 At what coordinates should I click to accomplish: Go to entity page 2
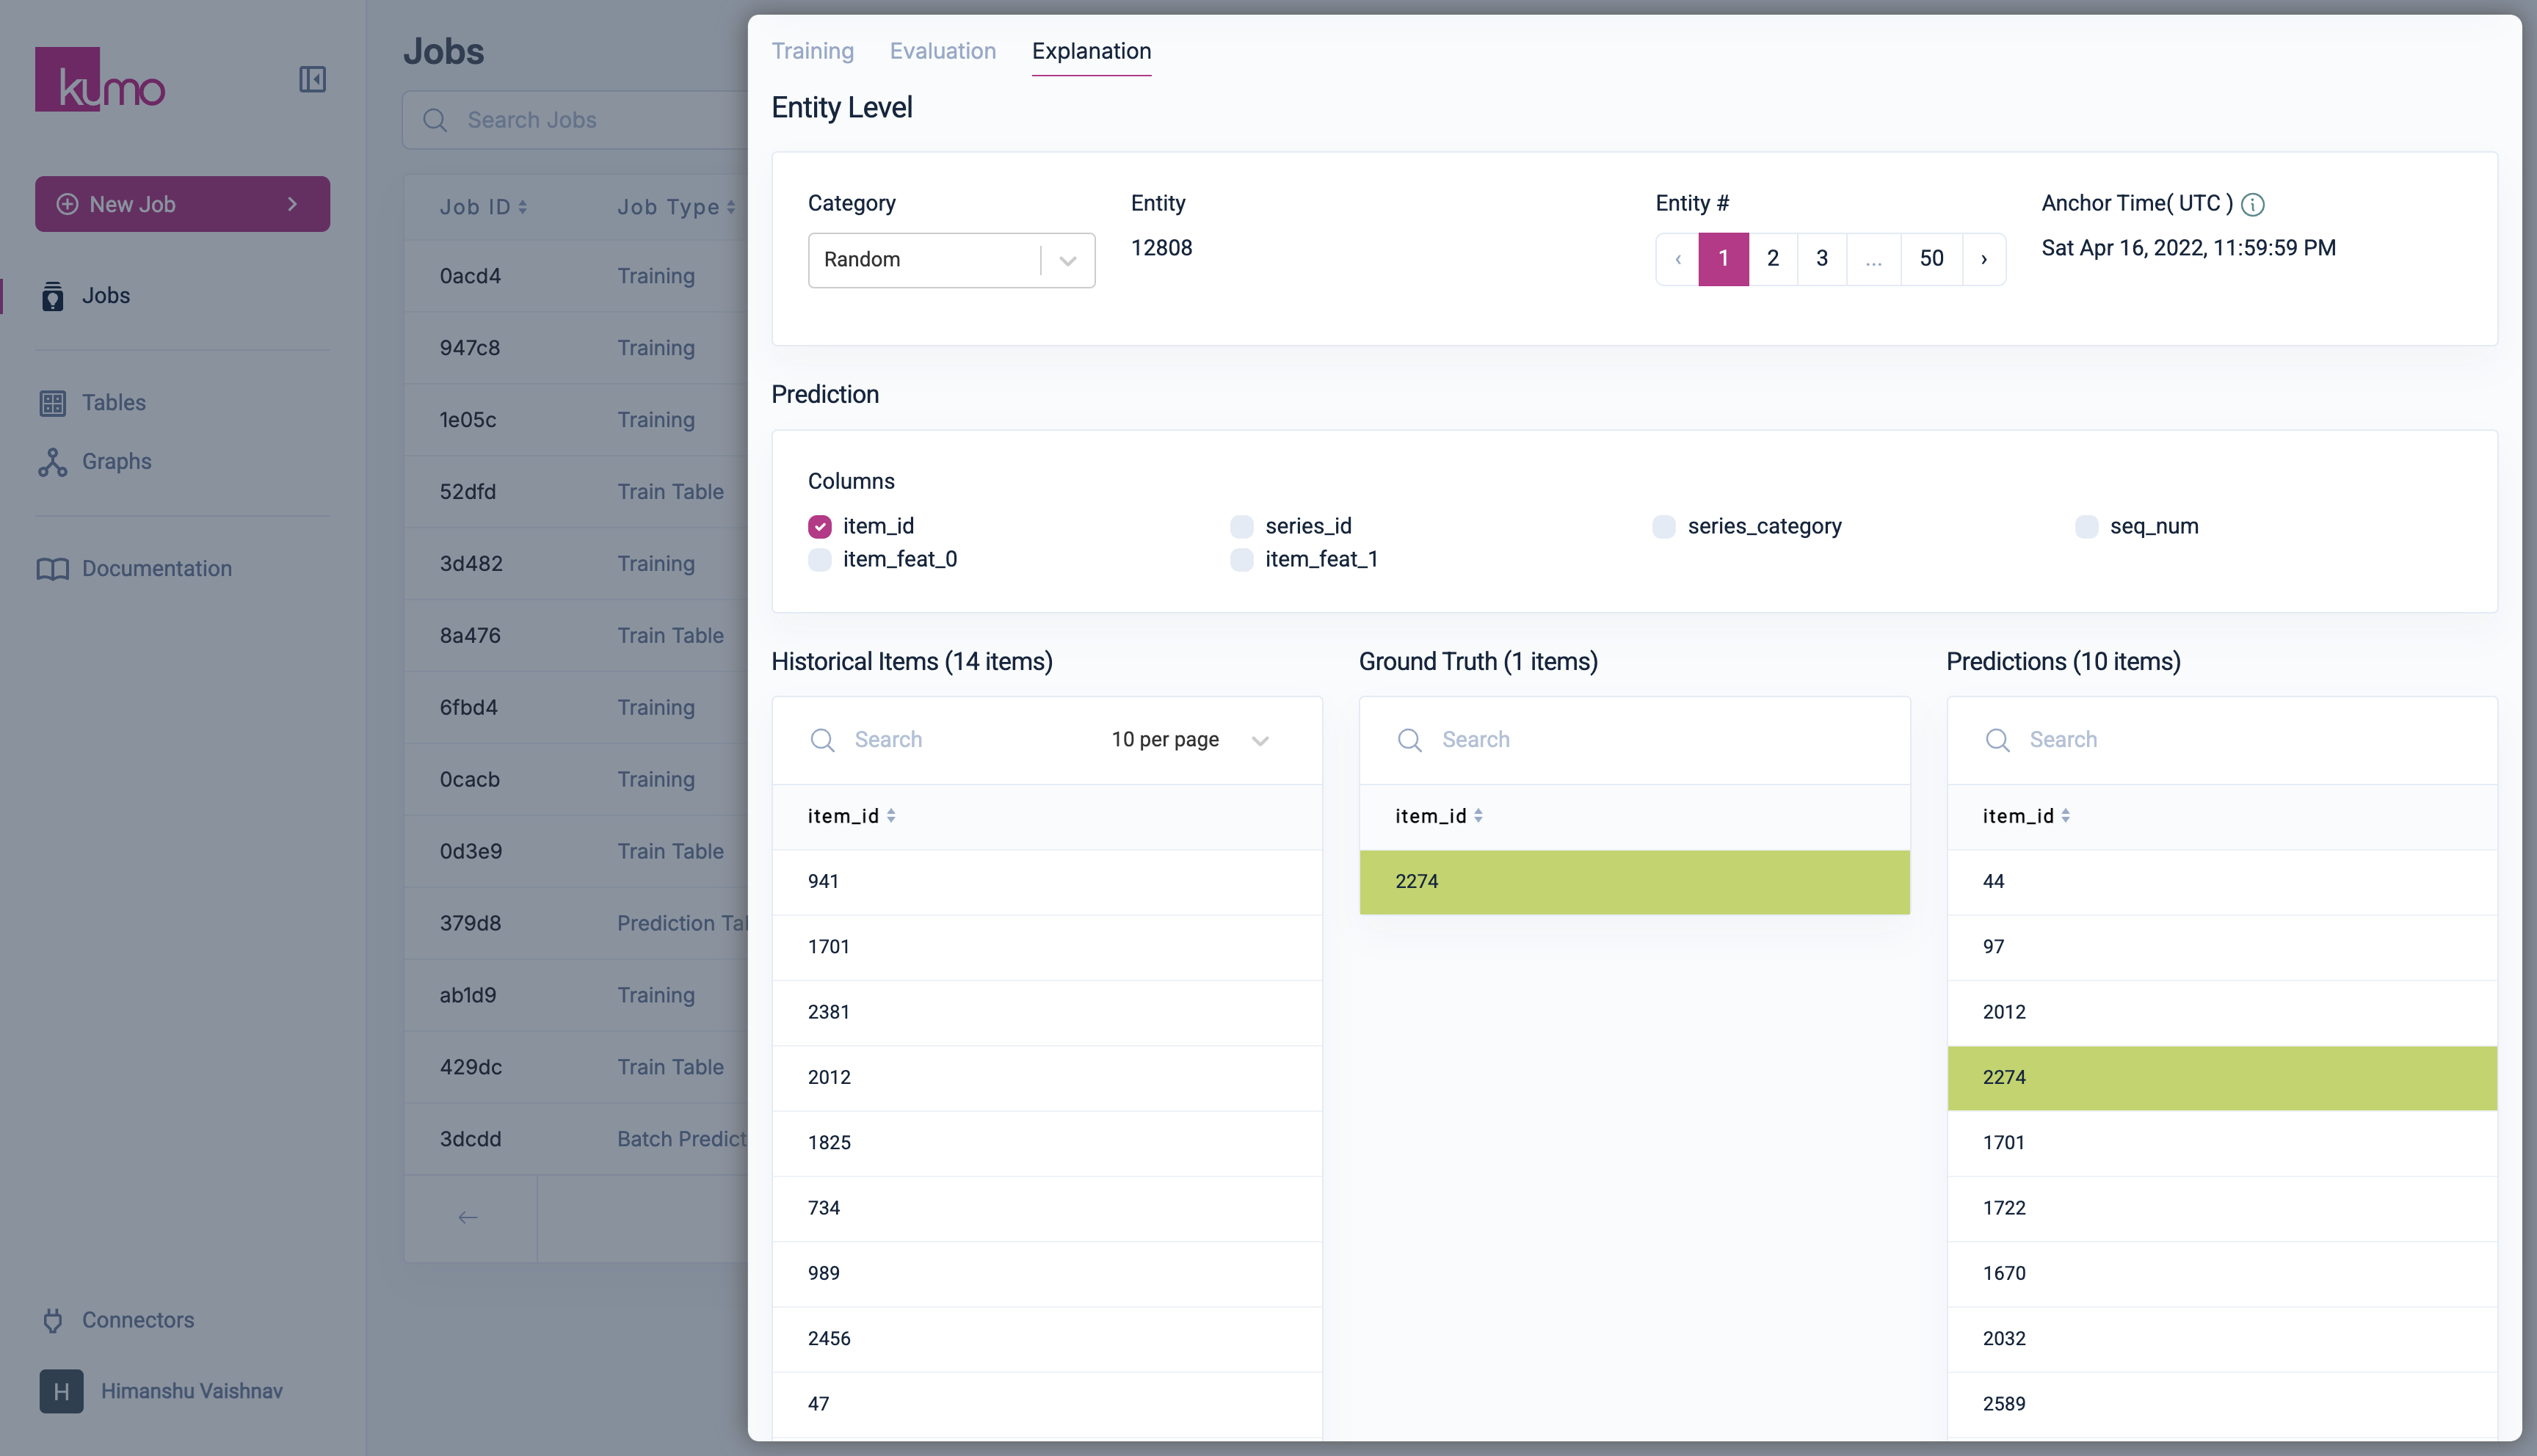[x=1772, y=259]
